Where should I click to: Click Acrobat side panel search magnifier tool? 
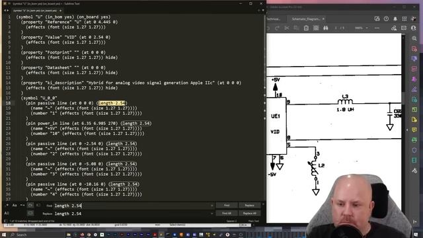tap(414, 38)
